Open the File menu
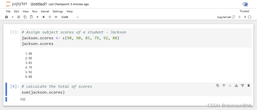Viewport: 257px width, 110px height. (8, 12)
